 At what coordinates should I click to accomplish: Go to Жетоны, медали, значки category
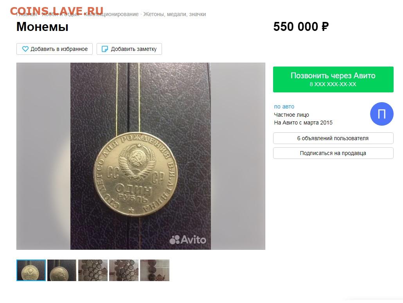click(x=175, y=14)
